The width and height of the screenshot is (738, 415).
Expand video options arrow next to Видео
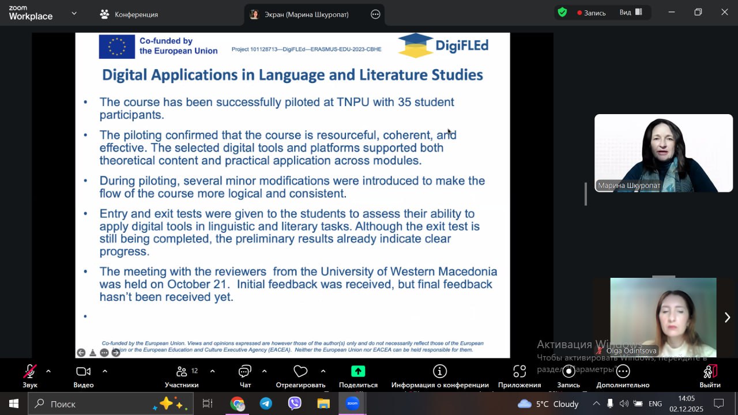(105, 371)
